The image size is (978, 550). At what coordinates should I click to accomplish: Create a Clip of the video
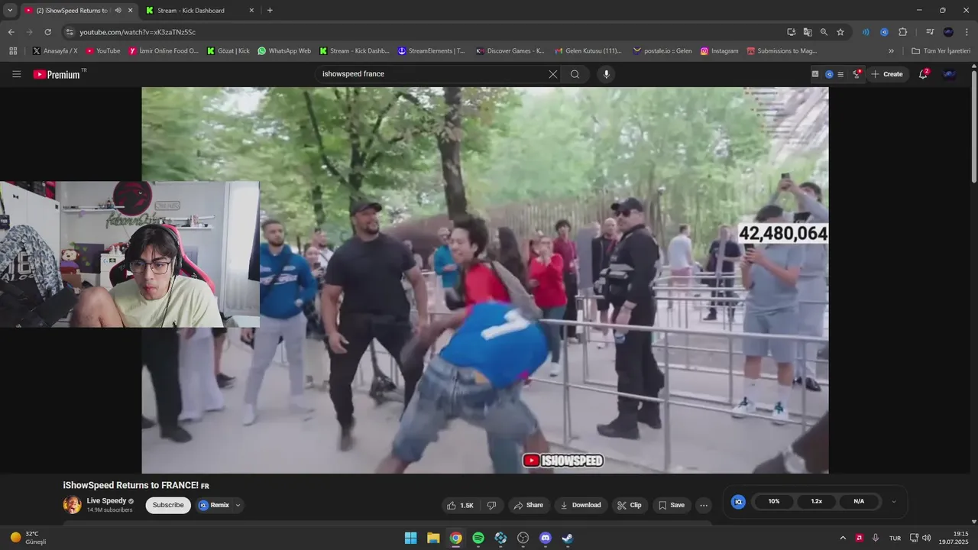click(630, 505)
